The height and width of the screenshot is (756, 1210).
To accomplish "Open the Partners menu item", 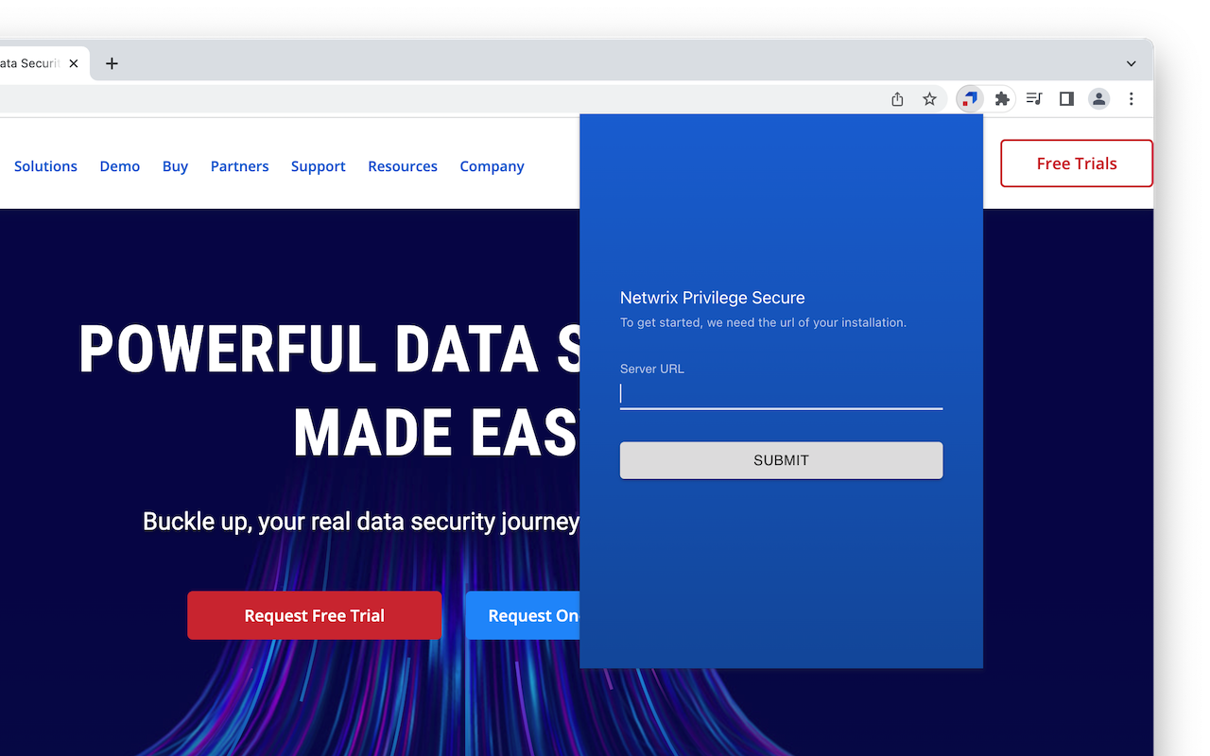I will tap(239, 165).
